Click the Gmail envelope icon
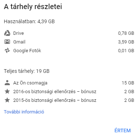This screenshot has width=138, height=137. pyautogui.click(x=7, y=42)
